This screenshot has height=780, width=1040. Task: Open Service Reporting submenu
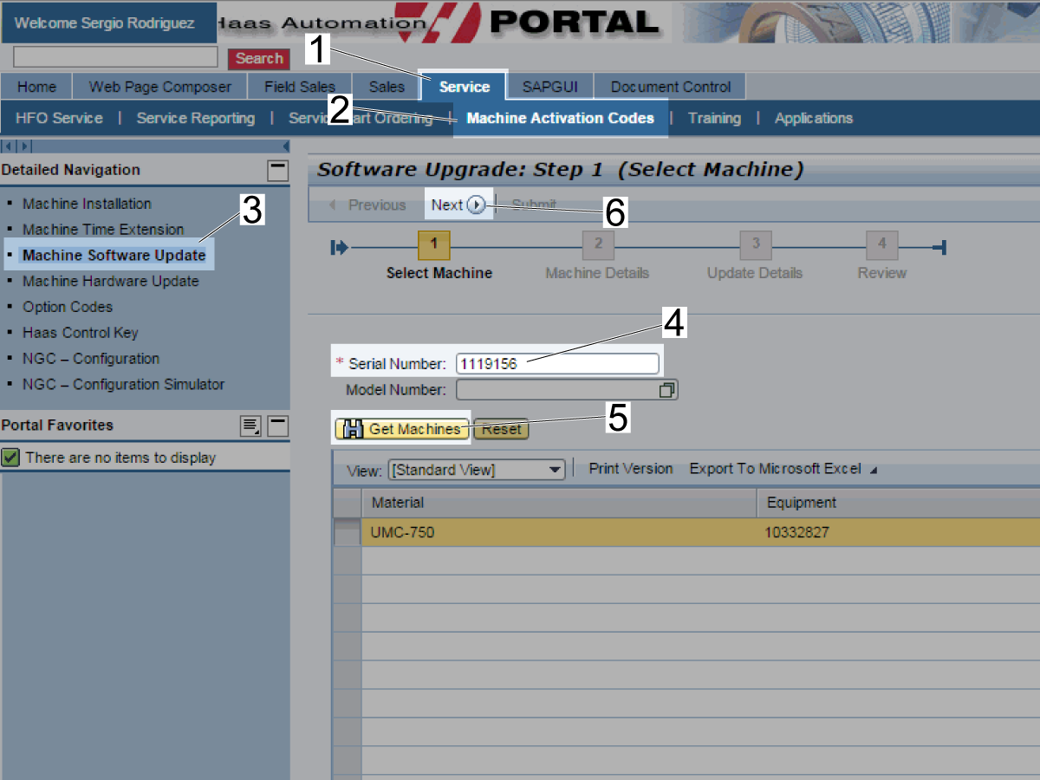click(196, 118)
